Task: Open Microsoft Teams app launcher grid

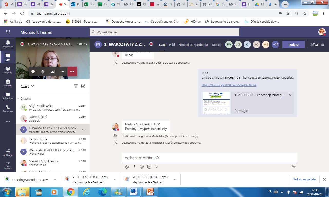Action: (x=8, y=32)
